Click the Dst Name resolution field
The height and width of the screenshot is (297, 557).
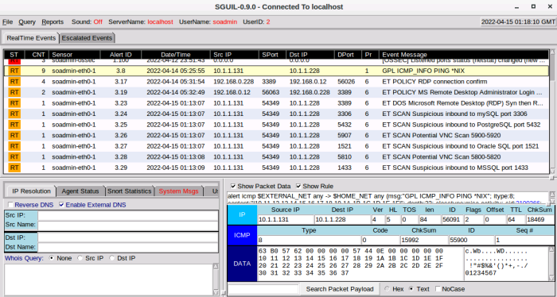(x=128, y=247)
